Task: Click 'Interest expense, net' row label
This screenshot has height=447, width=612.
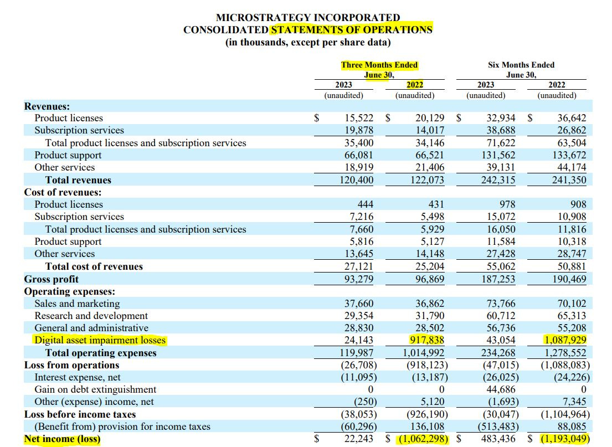Action: pos(78,377)
